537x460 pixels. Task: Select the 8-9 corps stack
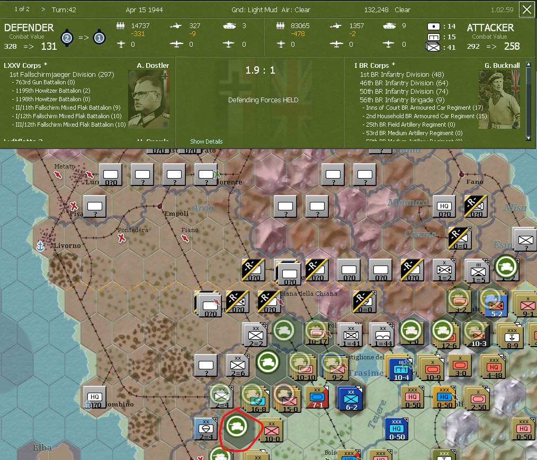tap(511, 336)
